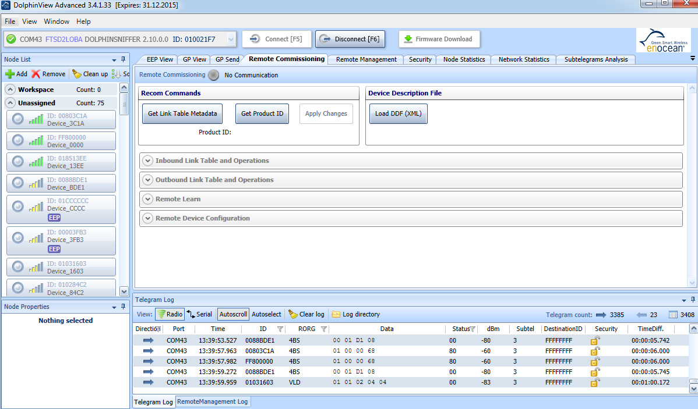This screenshot has width=698, height=409.
Task: Expand the Remote Learn section
Action: point(148,199)
